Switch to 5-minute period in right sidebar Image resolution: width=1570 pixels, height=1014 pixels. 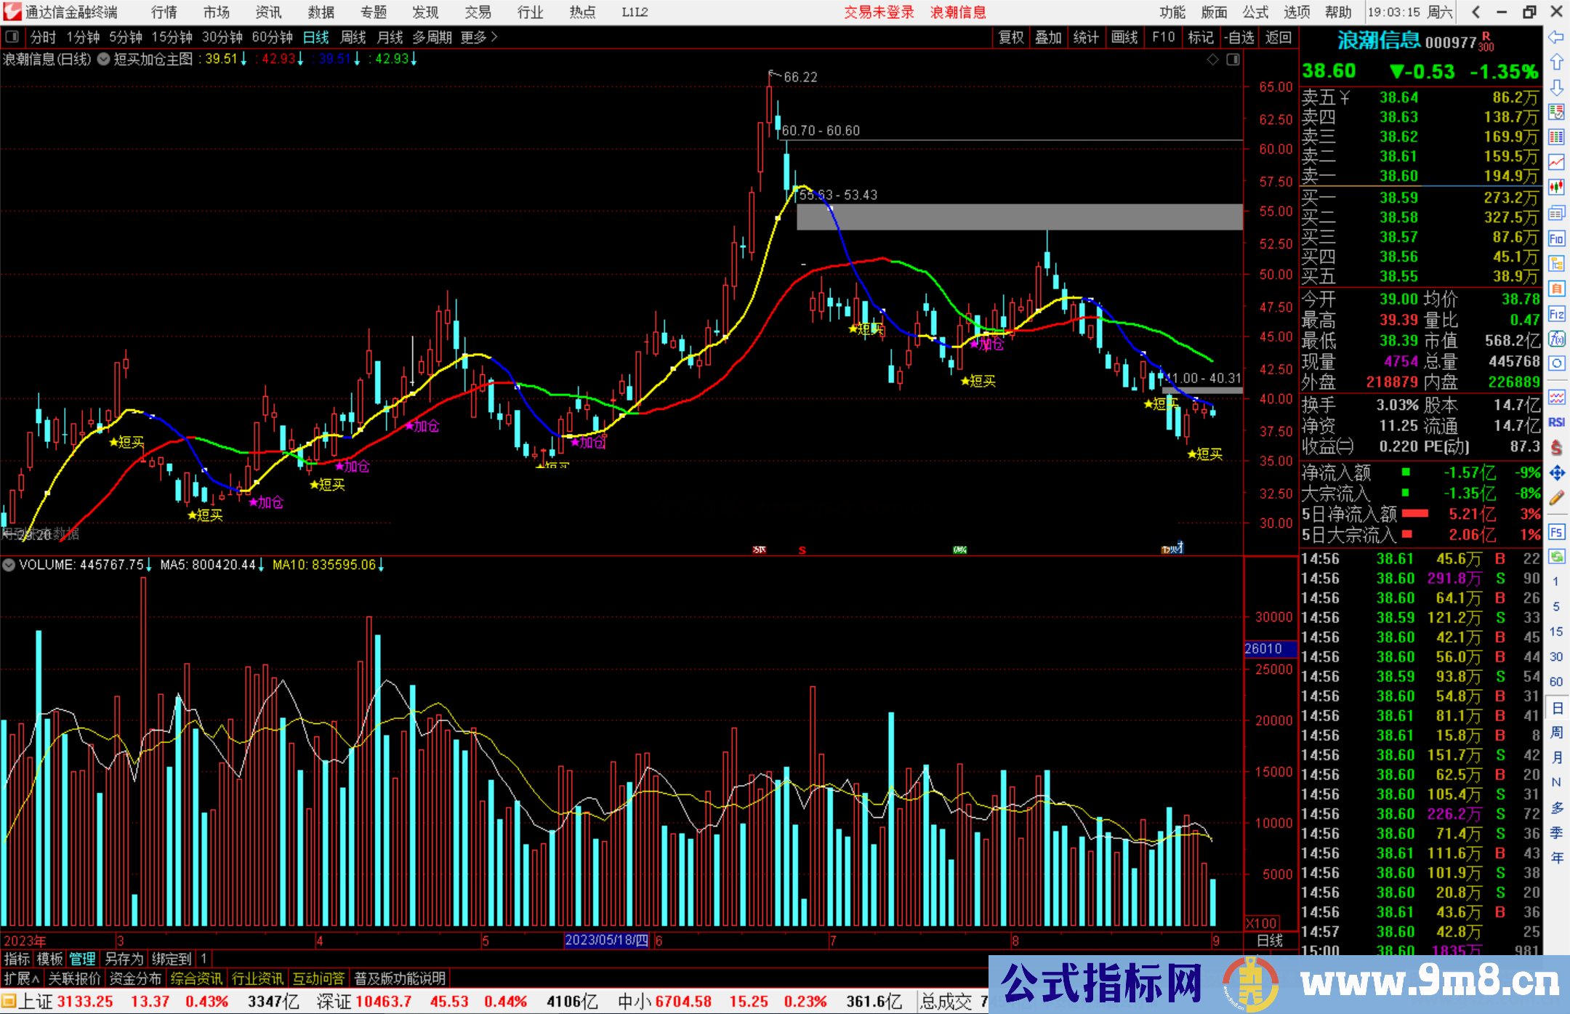click(1556, 606)
